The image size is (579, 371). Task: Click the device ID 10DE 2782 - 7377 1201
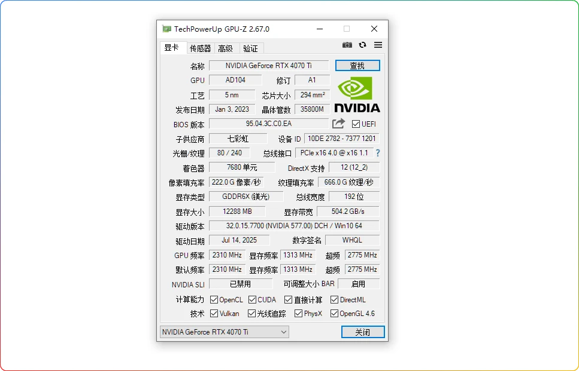click(342, 139)
